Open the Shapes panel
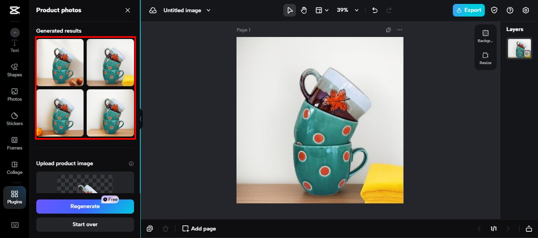The width and height of the screenshot is (538, 238). pyautogui.click(x=15, y=70)
